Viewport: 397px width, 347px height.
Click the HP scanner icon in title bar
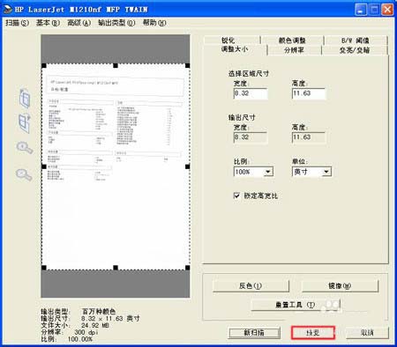tap(8, 10)
